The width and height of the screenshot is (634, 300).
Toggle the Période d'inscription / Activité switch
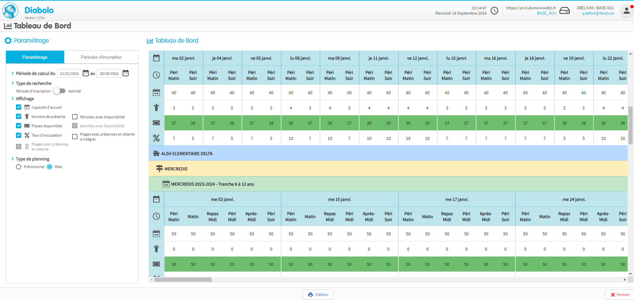[59, 91]
